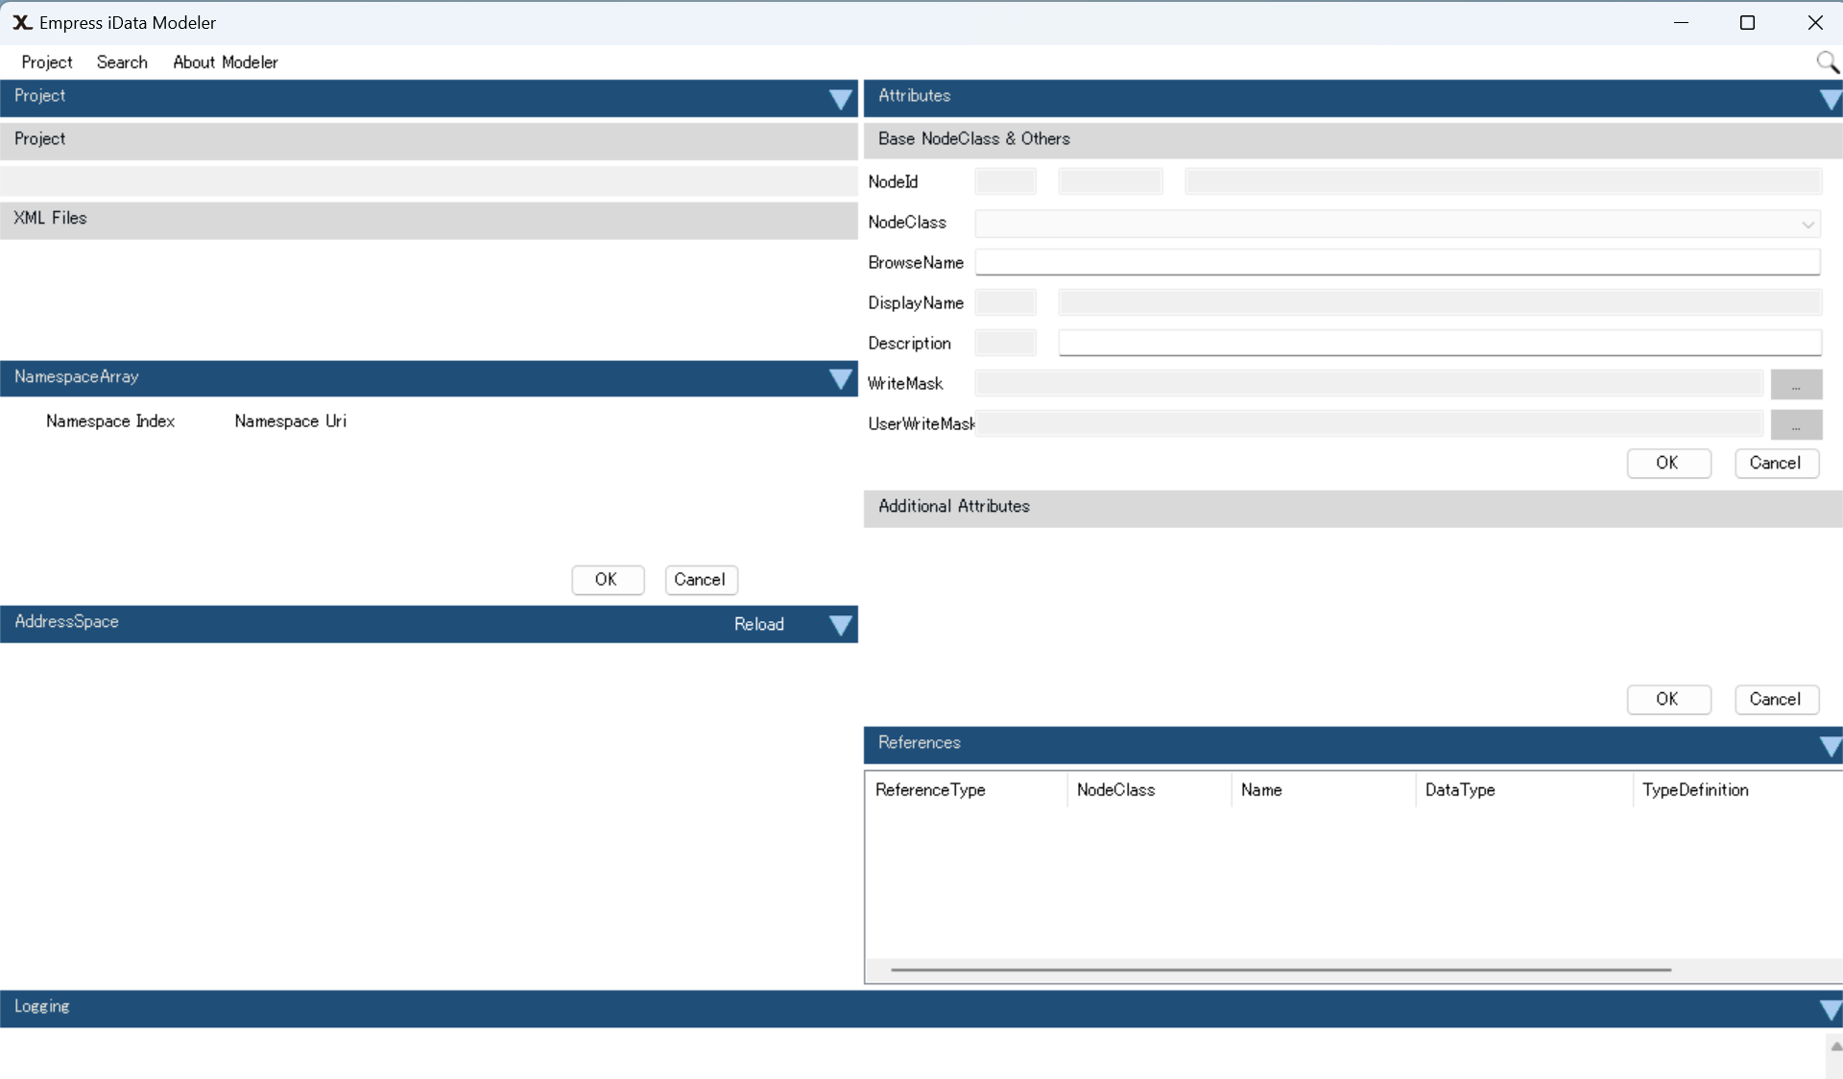Click the Empress iData Modeler app logo
1843x1079 pixels.
click(21, 22)
